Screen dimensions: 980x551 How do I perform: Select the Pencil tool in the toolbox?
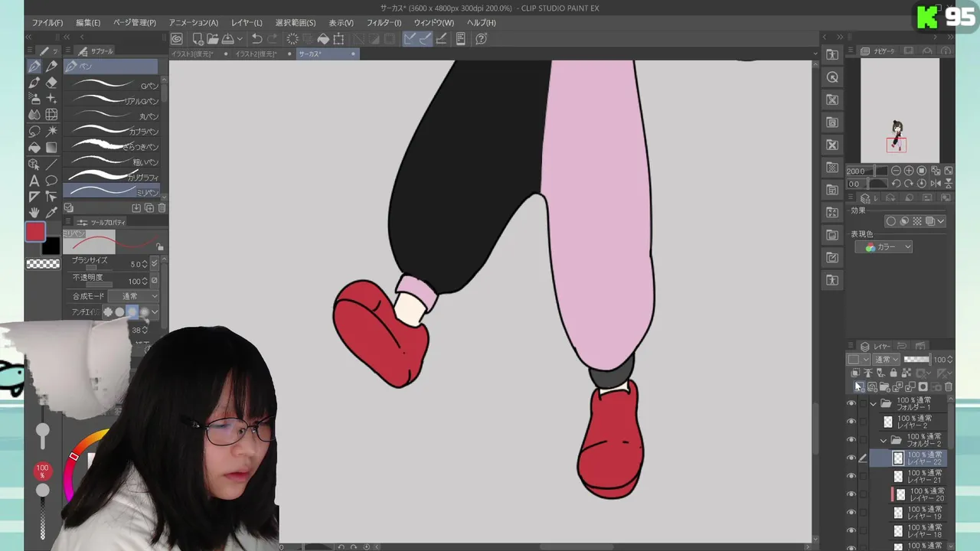[51, 67]
